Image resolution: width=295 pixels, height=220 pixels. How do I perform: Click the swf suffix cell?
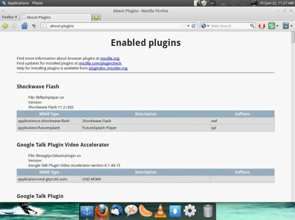pyautogui.click(x=242, y=121)
